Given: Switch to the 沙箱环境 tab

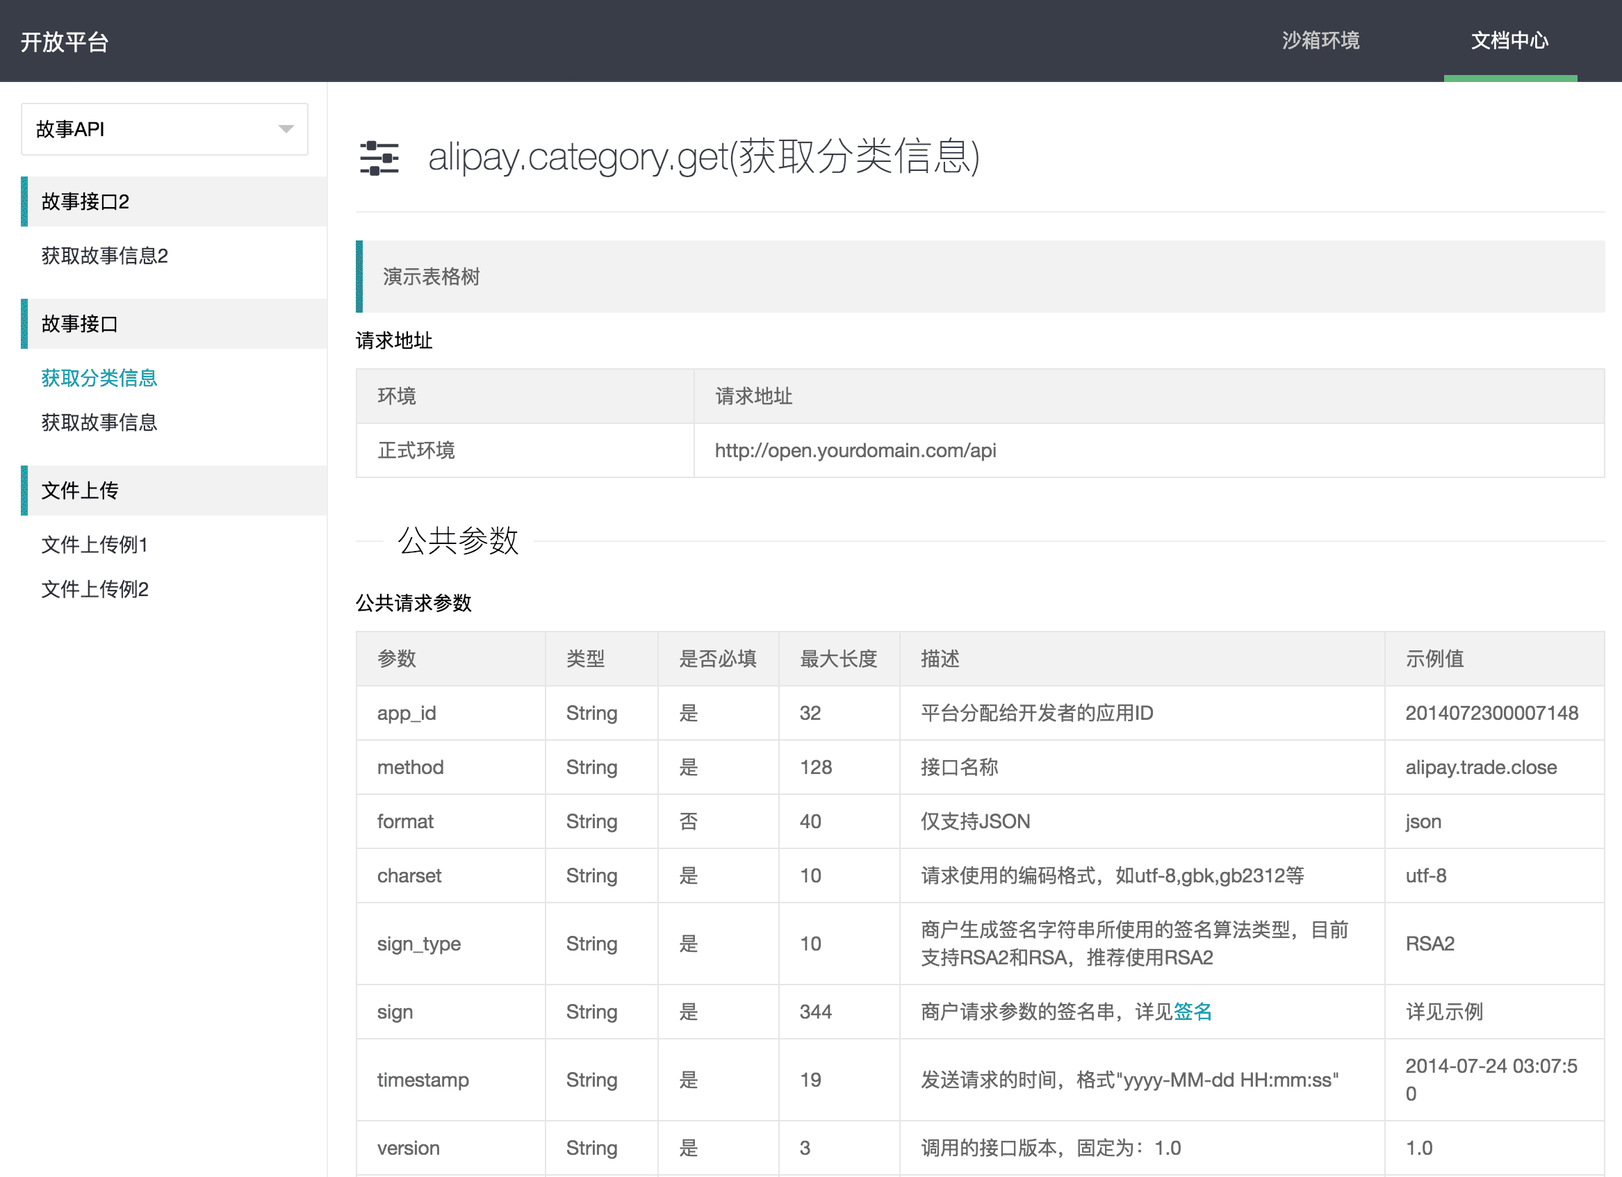Looking at the screenshot, I should click(x=1320, y=41).
